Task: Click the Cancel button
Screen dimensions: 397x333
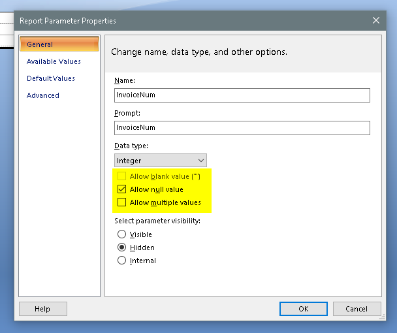Action: tap(357, 309)
